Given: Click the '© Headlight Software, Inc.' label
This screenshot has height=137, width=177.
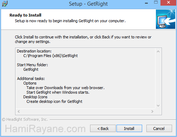Looking at the screenshot, I should (x=25, y=119).
